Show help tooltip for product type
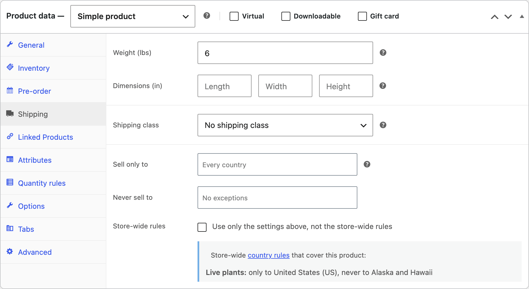This screenshot has height=289, width=529. tap(207, 16)
